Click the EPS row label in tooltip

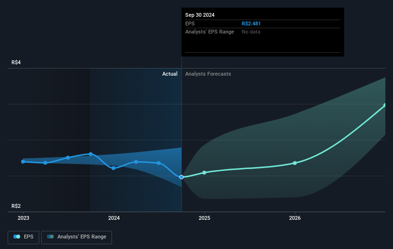tap(190, 23)
